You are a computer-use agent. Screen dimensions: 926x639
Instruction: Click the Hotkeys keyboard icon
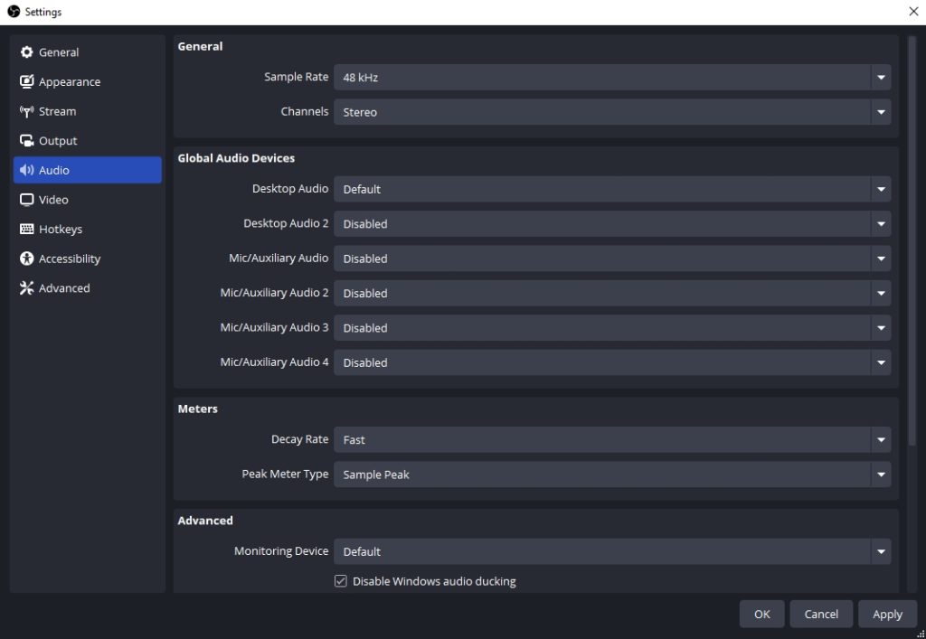[x=26, y=229]
